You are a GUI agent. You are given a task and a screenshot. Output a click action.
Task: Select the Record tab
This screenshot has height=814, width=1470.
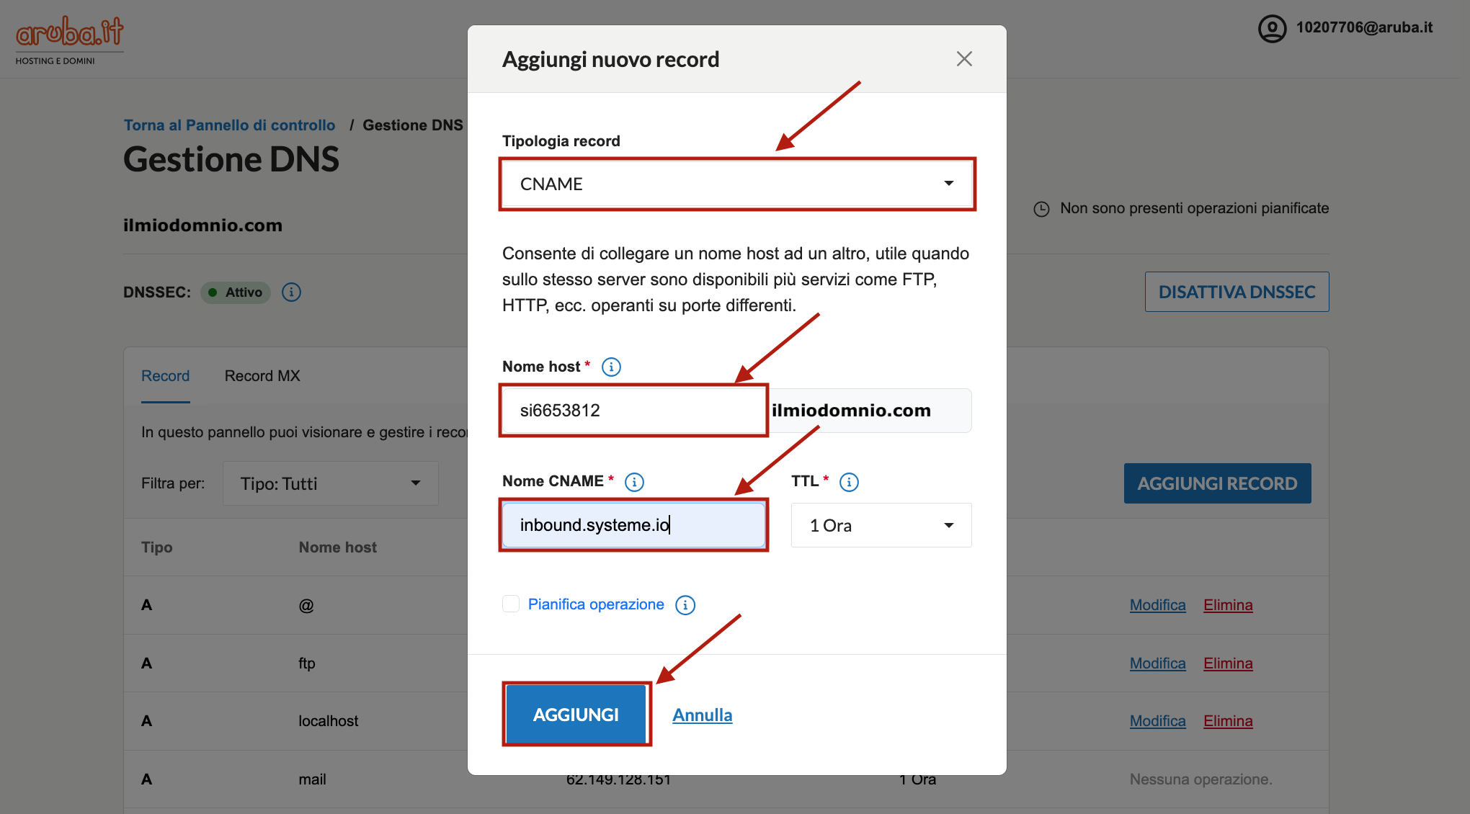(x=165, y=376)
